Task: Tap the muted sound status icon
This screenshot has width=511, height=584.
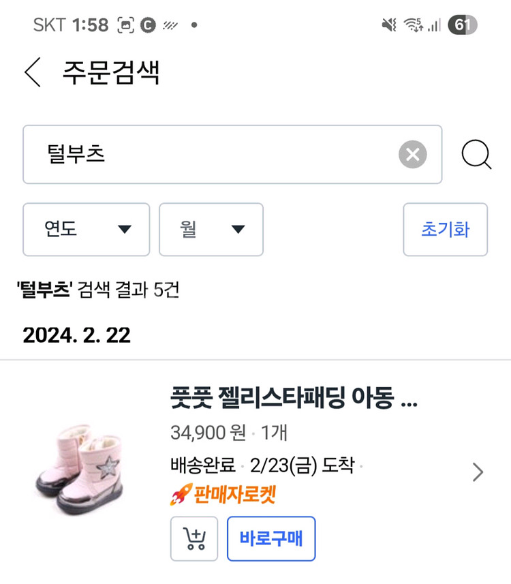Action: coord(388,26)
